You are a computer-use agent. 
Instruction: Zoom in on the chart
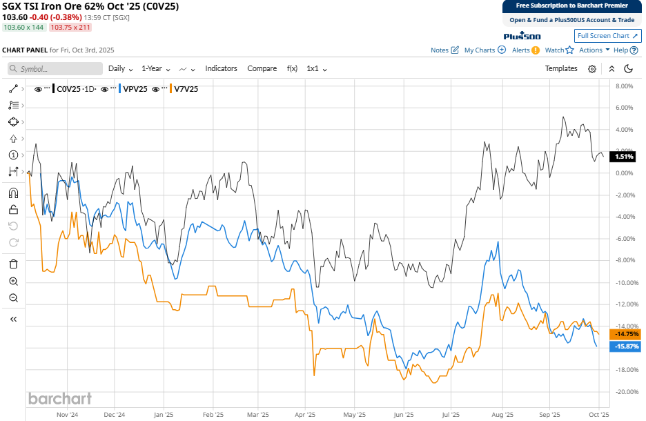pos(13,281)
